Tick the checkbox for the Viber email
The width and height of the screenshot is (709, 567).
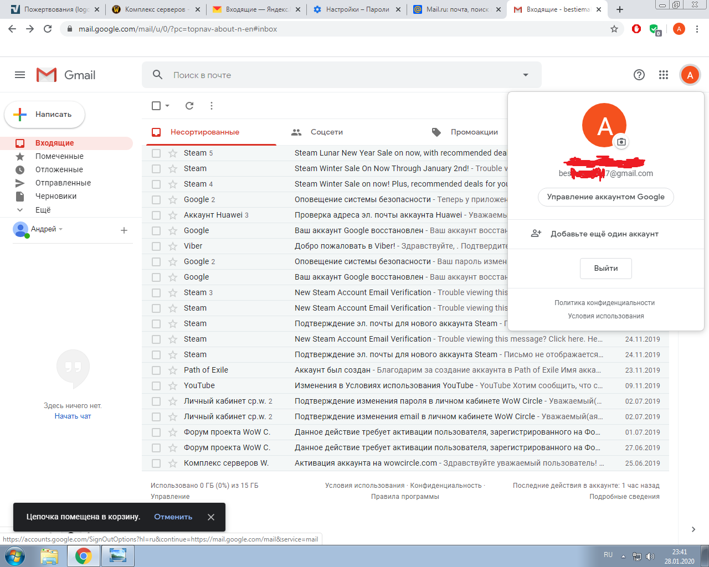point(156,246)
